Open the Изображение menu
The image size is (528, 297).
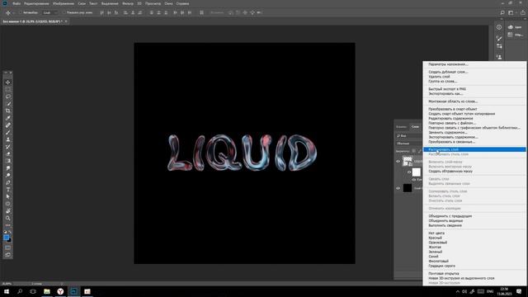point(64,3)
